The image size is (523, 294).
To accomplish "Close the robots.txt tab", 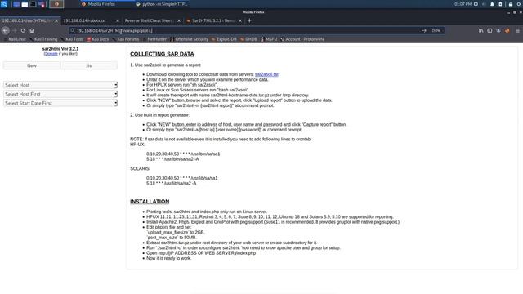I will tap(118, 20).
